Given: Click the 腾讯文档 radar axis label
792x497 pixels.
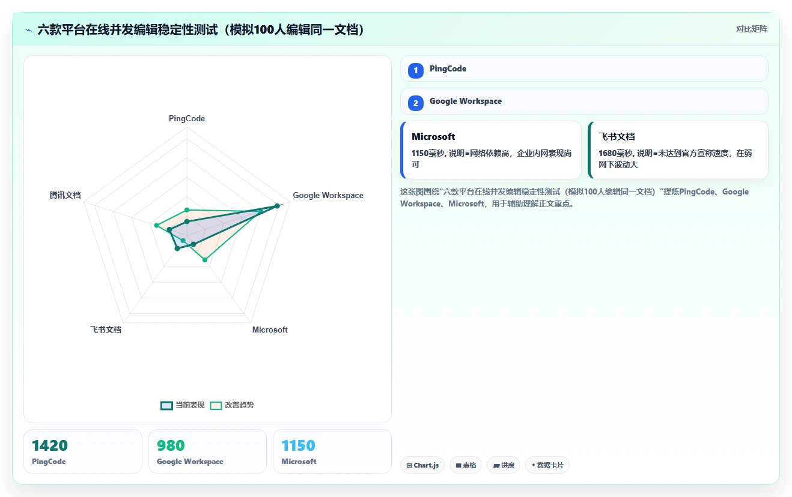Looking at the screenshot, I should (x=65, y=196).
